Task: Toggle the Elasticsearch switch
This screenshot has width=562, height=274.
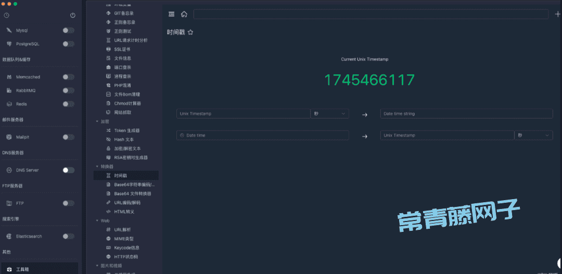Action: click(x=69, y=237)
